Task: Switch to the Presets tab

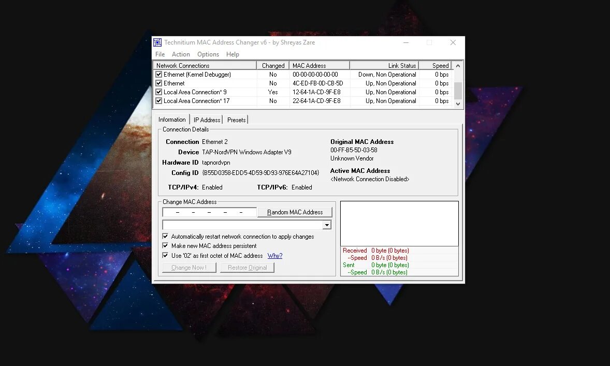Action: [237, 120]
